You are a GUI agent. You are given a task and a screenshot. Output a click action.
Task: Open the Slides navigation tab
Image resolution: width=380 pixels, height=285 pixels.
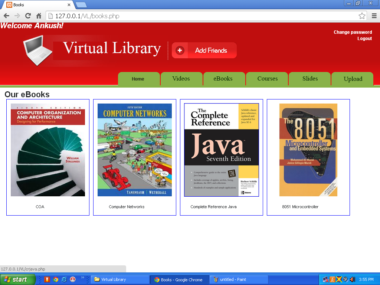(x=309, y=79)
